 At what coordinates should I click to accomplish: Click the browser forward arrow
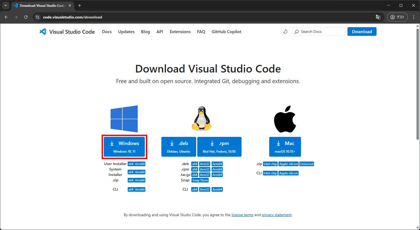tap(16, 17)
